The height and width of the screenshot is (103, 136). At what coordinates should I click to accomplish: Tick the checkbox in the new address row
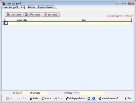pyautogui.click(x=6, y=23)
